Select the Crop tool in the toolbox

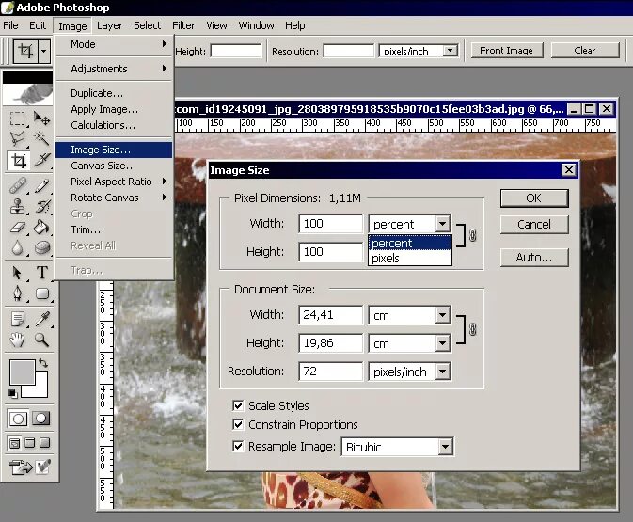coord(18,161)
